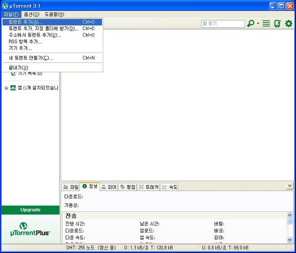296x253 pixels.
Task: Click the 전송 section header
Action: (x=71, y=216)
